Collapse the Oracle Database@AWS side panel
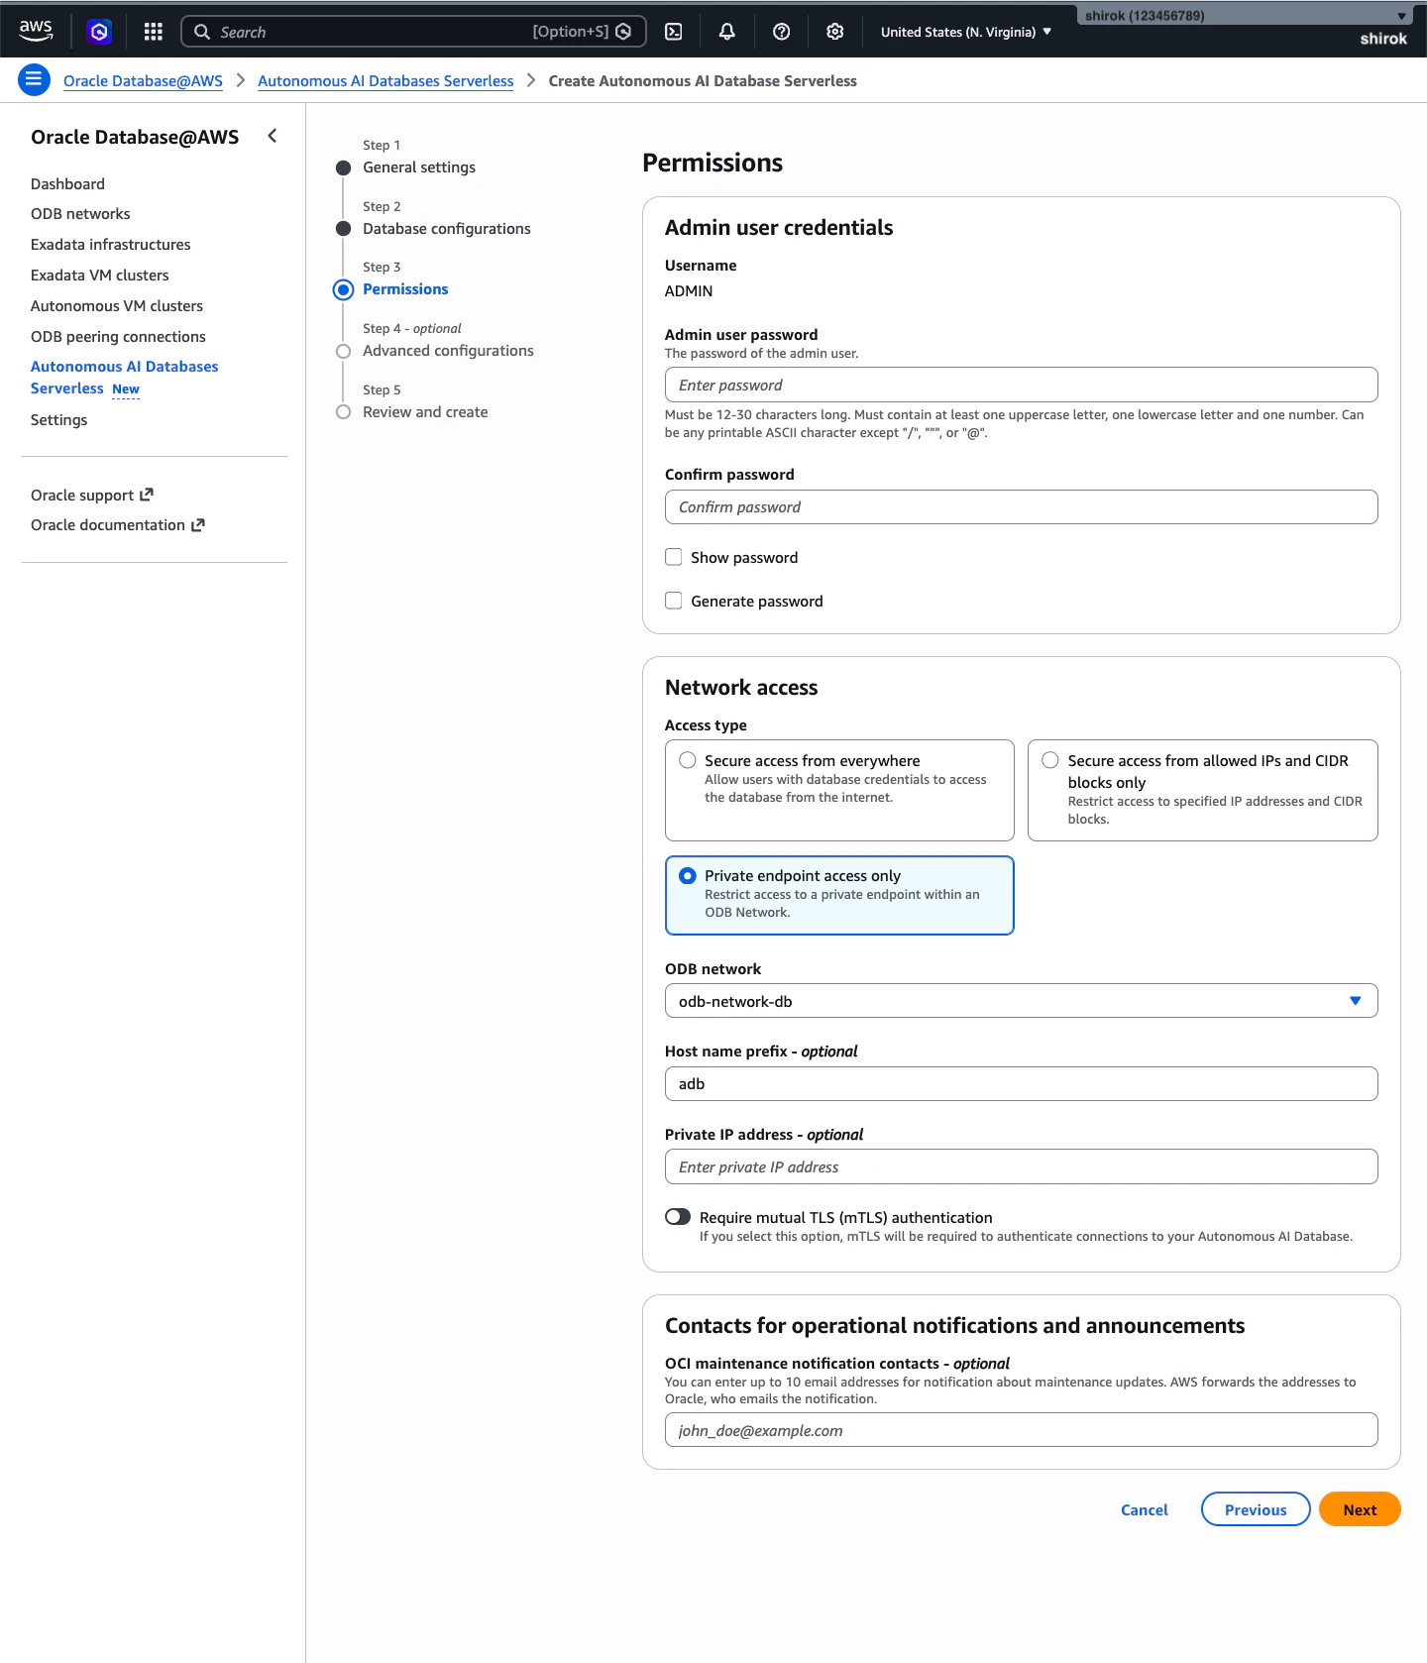 273,136
